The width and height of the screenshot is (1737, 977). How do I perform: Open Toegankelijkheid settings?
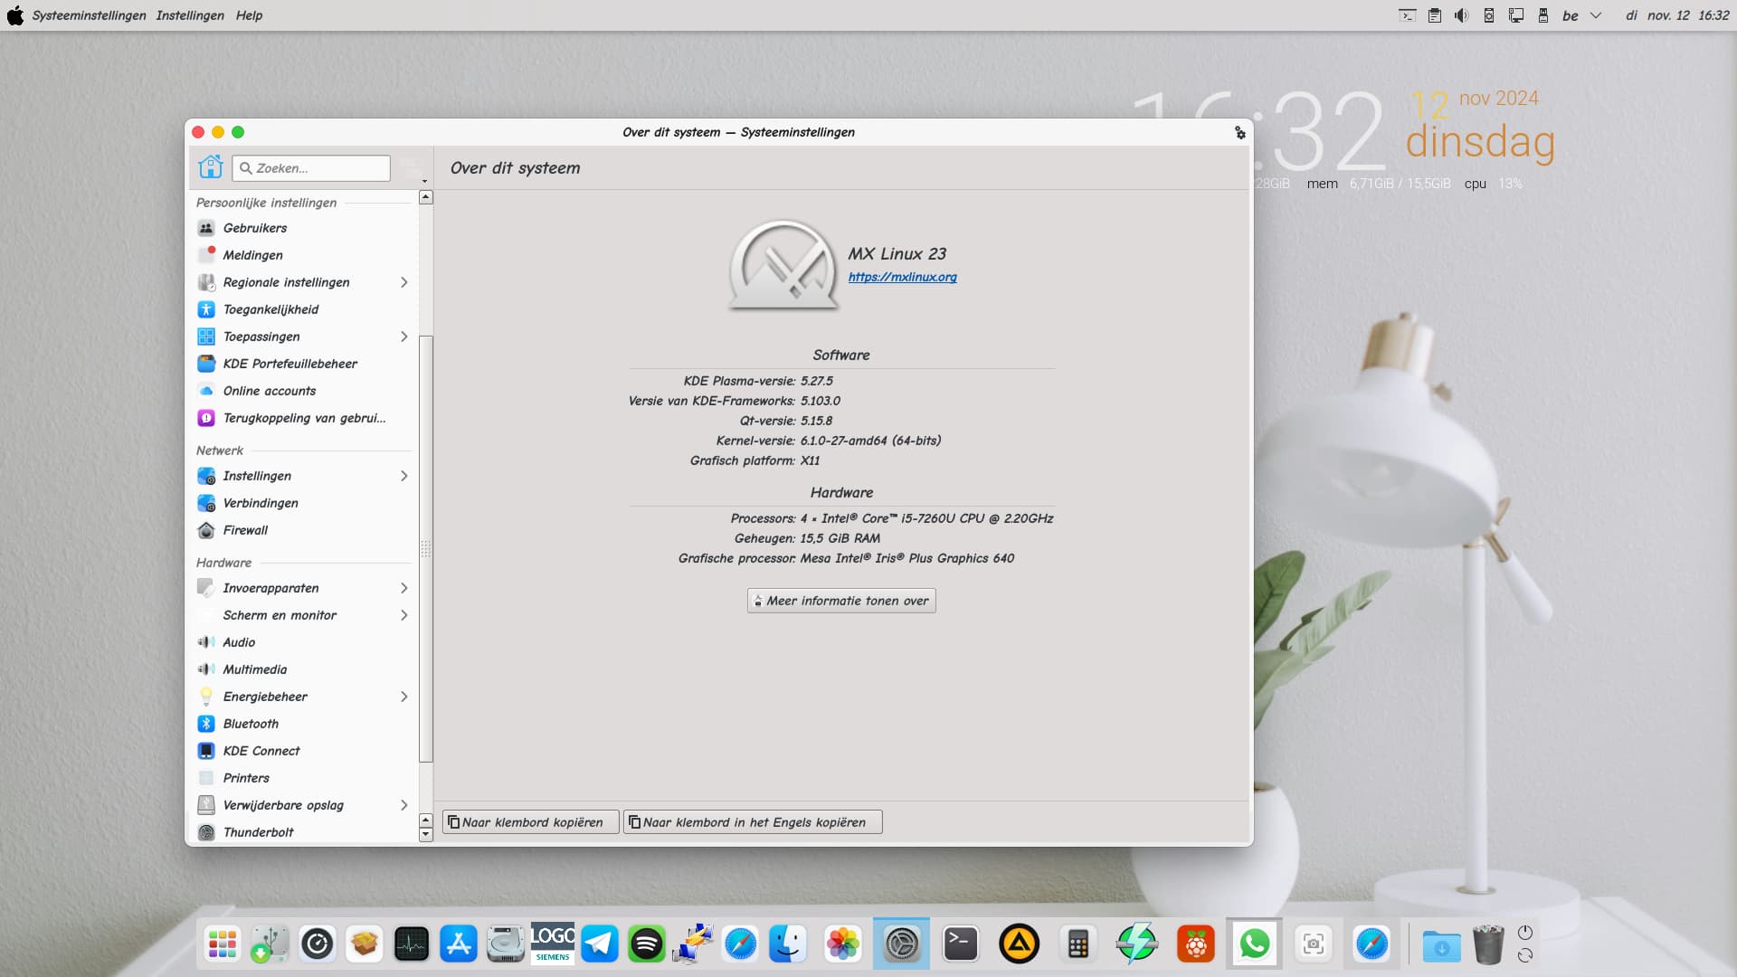point(303,309)
